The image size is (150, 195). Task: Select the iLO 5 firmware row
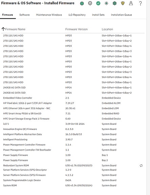coord(73,124)
